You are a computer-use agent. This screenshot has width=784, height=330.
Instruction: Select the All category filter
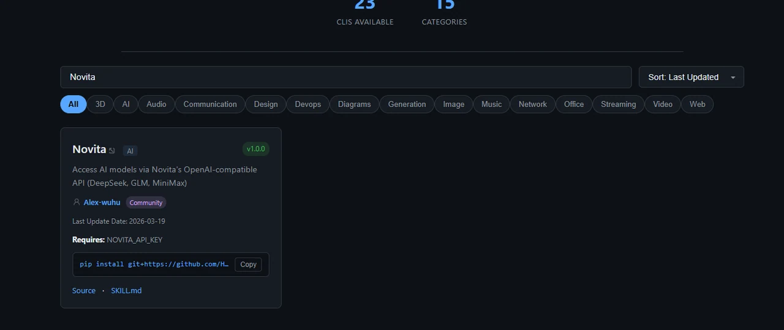tap(73, 105)
